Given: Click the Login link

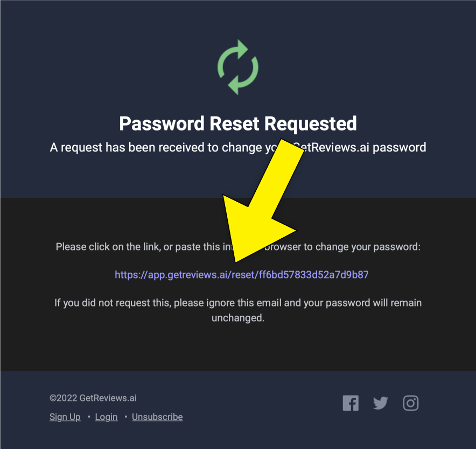Looking at the screenshot, I should (x=106, y=417).
